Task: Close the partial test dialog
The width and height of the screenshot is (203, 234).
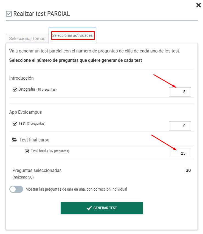Action: tap(199, 5)
